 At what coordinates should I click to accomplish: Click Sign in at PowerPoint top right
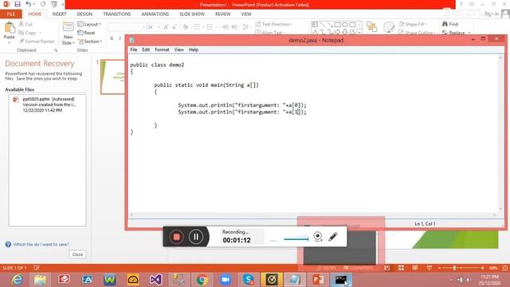(x=492, y=14)
